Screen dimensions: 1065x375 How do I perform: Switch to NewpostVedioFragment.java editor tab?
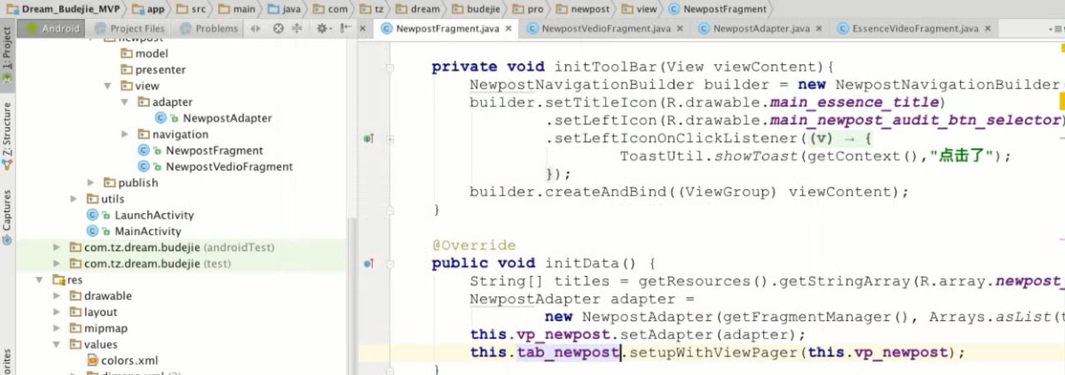pyautogui.click(x=605, y=28)
